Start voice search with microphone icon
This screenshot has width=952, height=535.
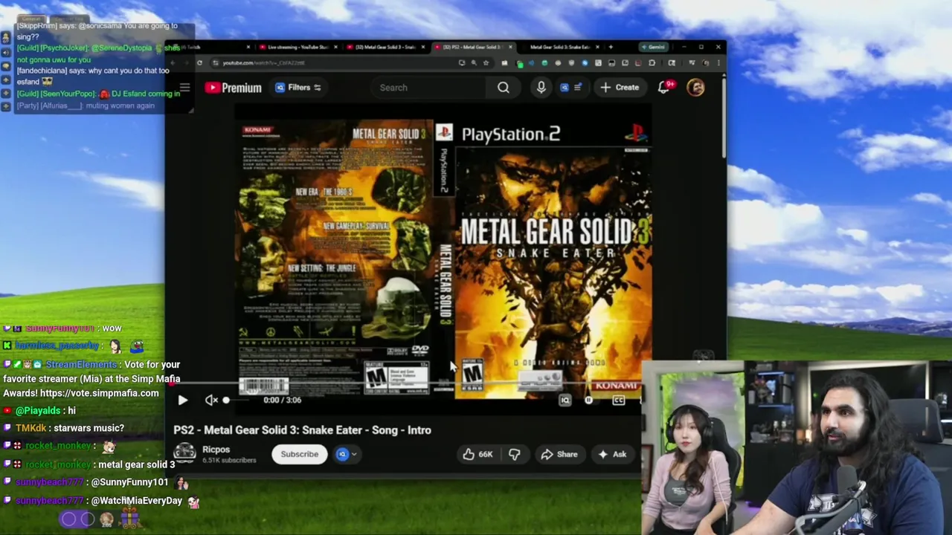tap(541, 88)
